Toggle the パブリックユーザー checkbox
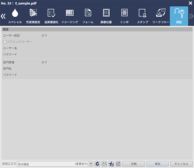The width and height of the screenshot is (194, 168). pos(5,42)
